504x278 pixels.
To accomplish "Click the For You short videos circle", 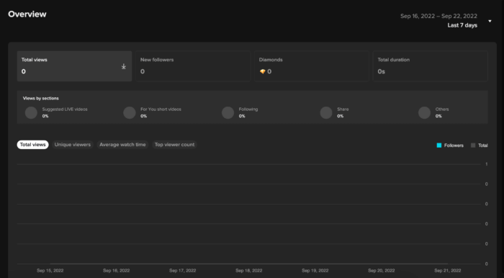I will (x=130, y=113).
